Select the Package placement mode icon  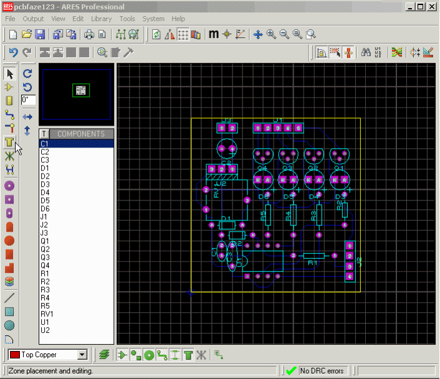(9, 101)
